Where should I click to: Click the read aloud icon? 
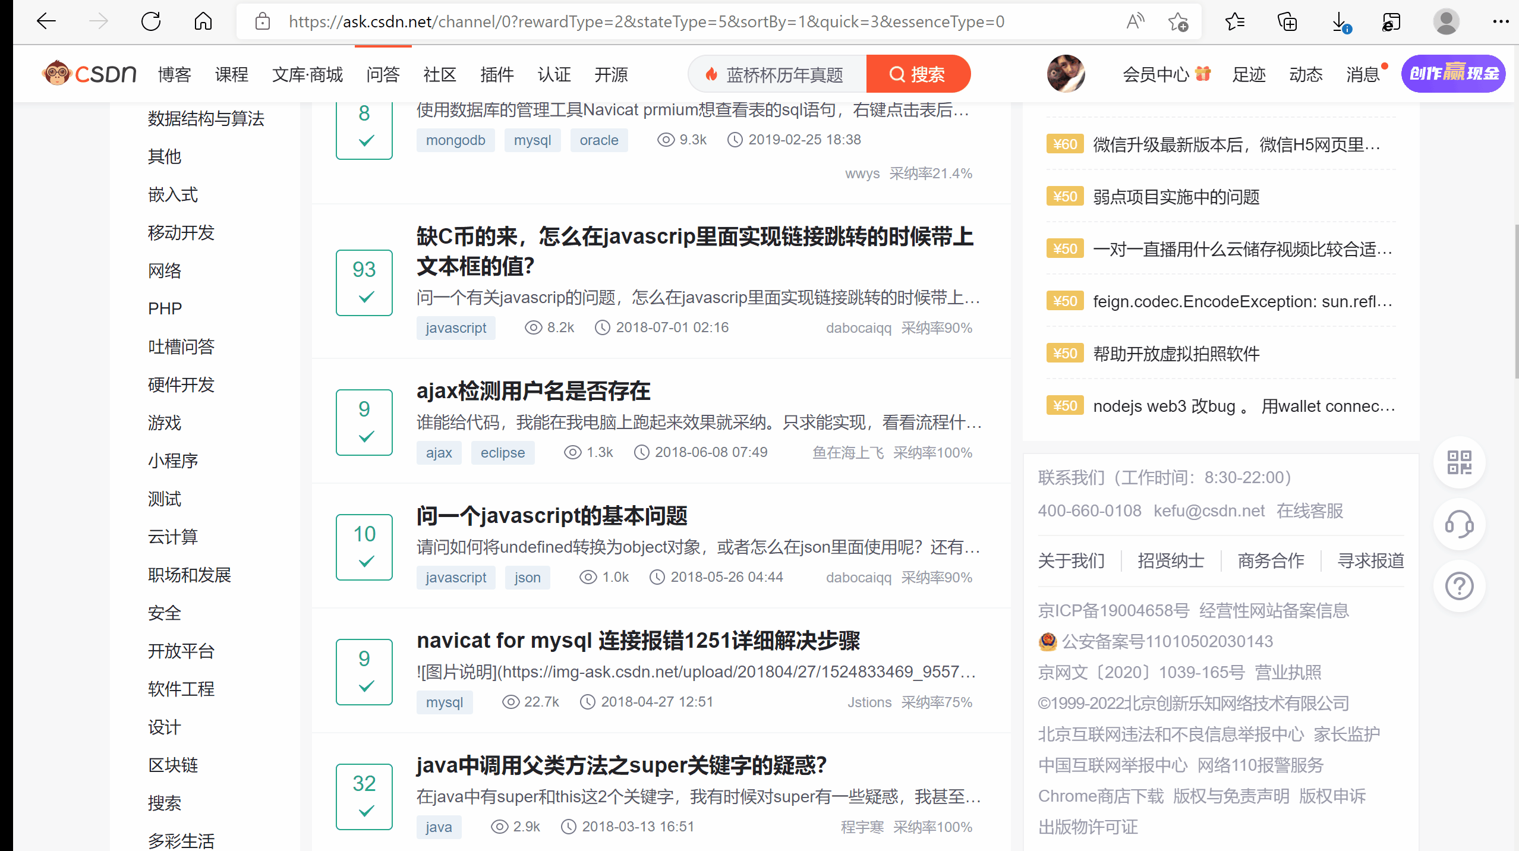click(x=1135, y=22)
